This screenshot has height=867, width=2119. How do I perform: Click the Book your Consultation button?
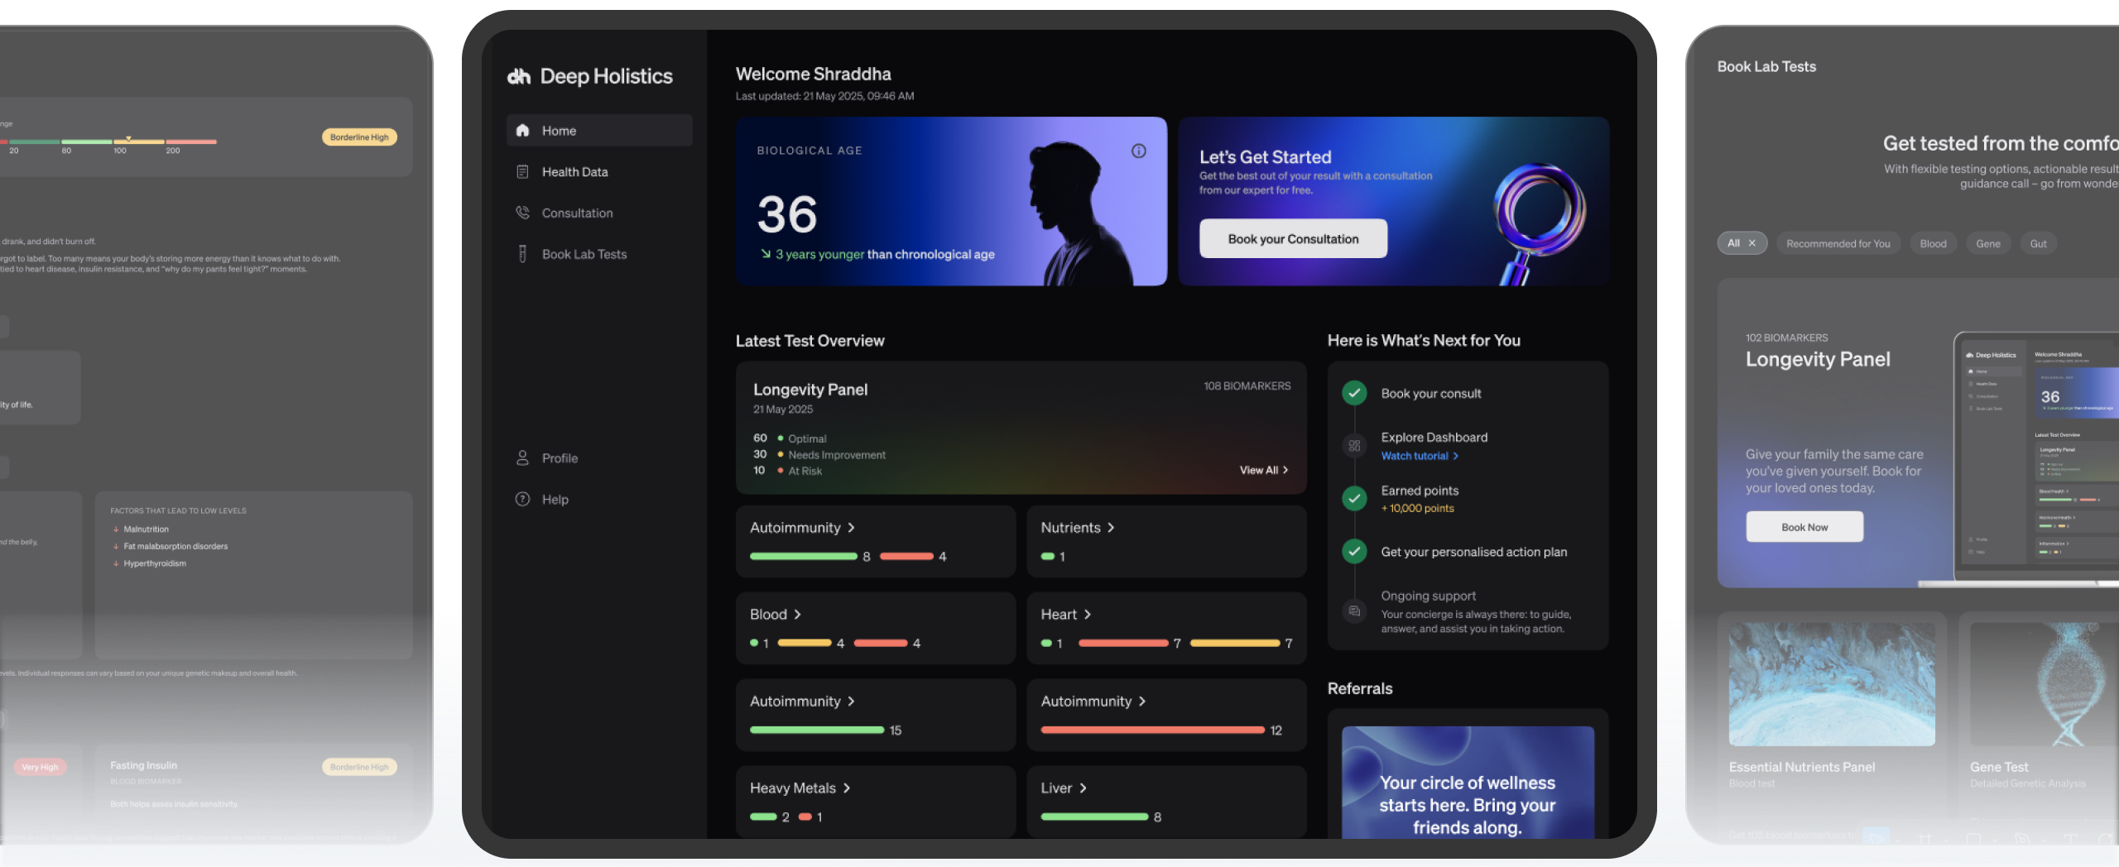(x=1293, y=239)
